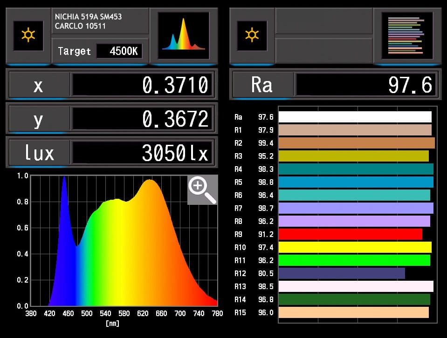Click the left panel's sun light-source icon
The height and width of the screenshot is (338, 447).
[x=28, y=35]
